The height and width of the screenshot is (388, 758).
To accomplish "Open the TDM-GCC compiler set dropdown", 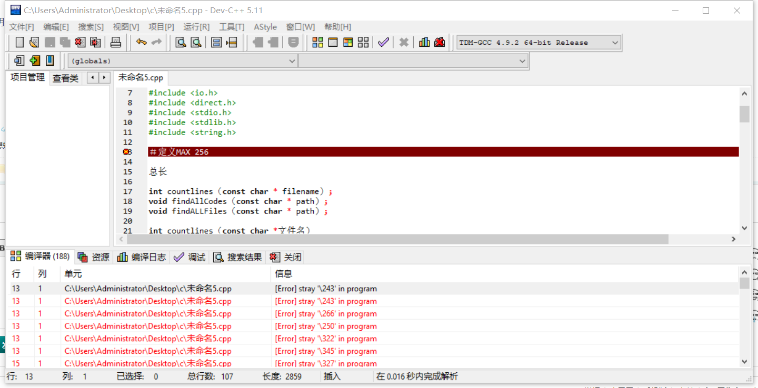I will (538, 43).
